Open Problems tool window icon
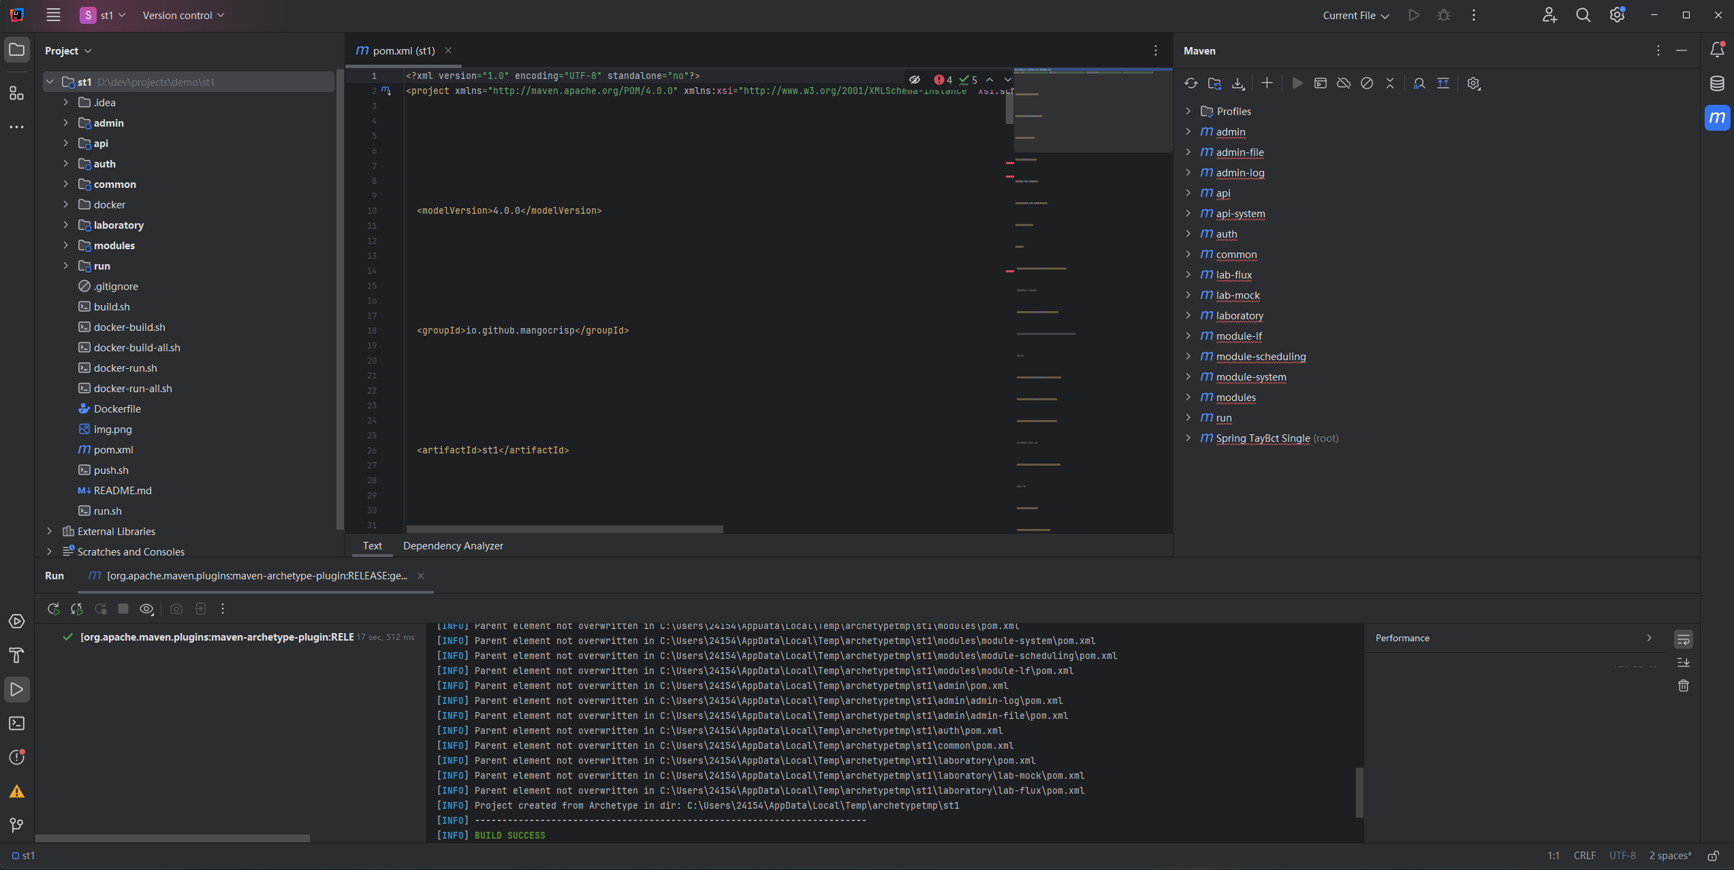Screen dimensions: 1734x870 click(x=17, y=757)
